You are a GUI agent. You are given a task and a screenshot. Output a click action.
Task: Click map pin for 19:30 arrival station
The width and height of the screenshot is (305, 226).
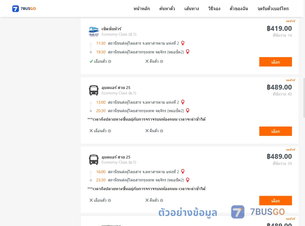[x=188, y=52]
